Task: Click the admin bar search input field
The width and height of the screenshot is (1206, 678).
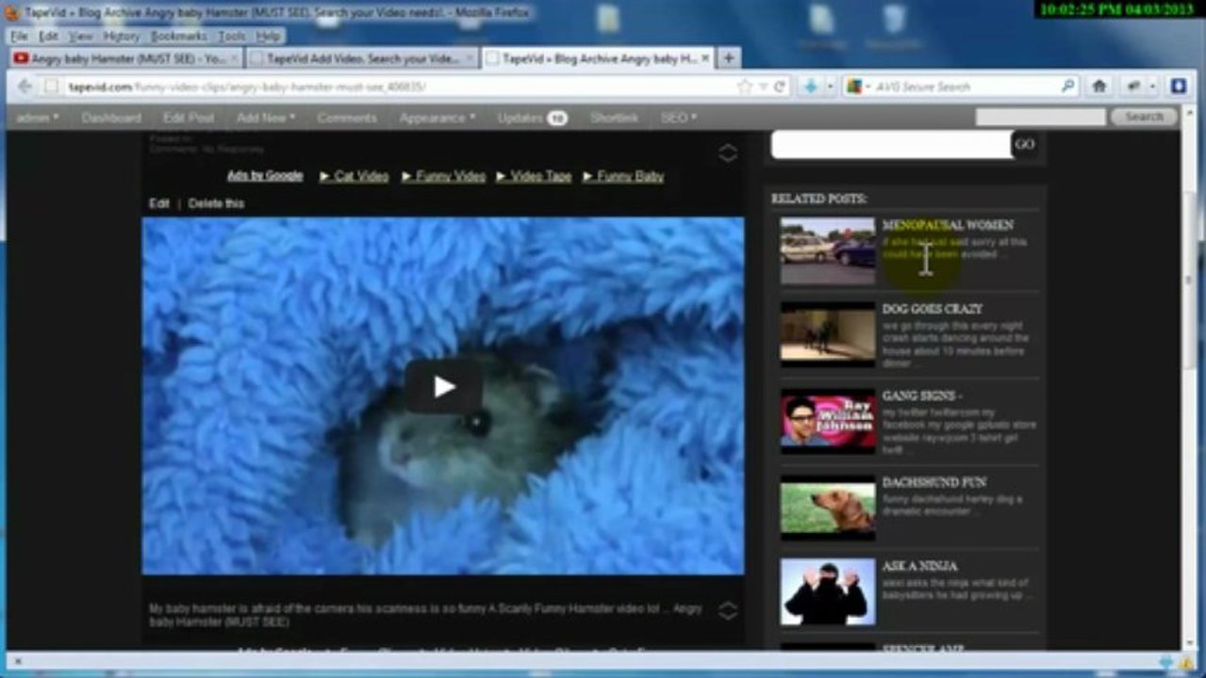Action: point(1040,117)
